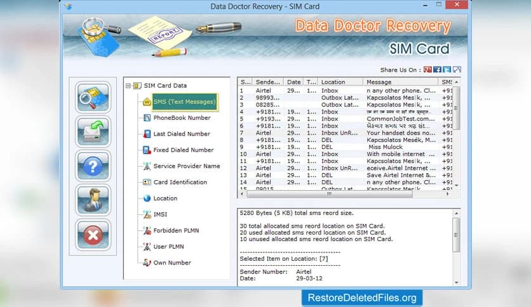The height and width of the screenshot is (307, 531).
Task: Click the horizontal scrollbar thumb of table
Action: coord(330,194)
